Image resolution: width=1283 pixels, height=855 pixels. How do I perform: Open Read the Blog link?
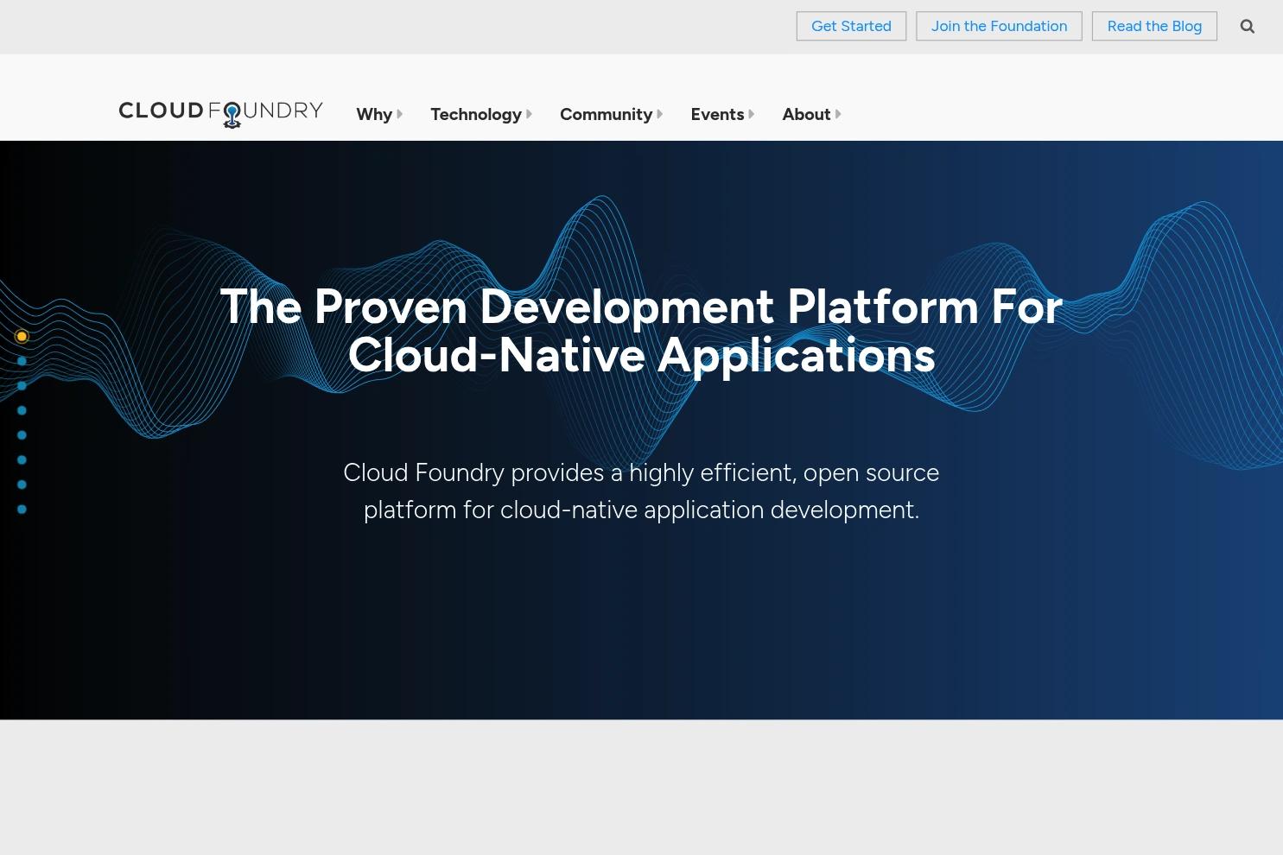pyautogui.click(x=1154, y=26)
